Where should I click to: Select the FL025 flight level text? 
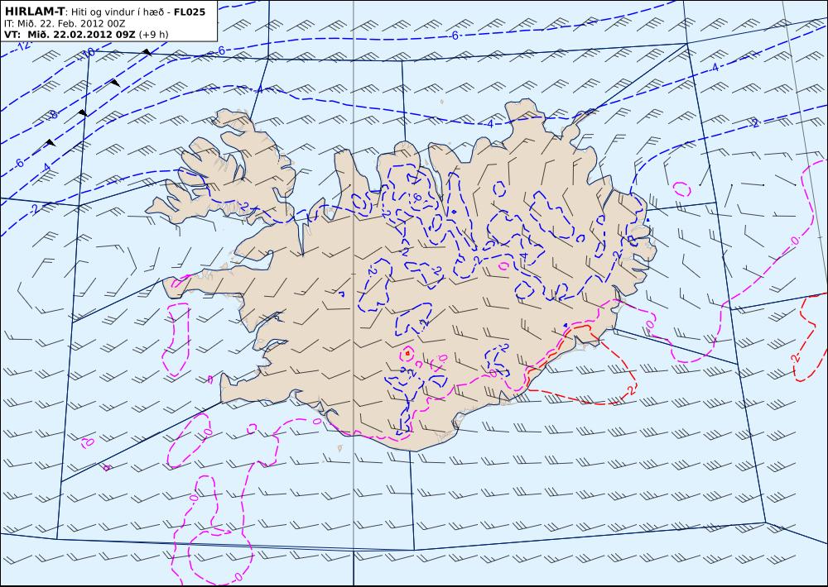[x=190, y=12]
